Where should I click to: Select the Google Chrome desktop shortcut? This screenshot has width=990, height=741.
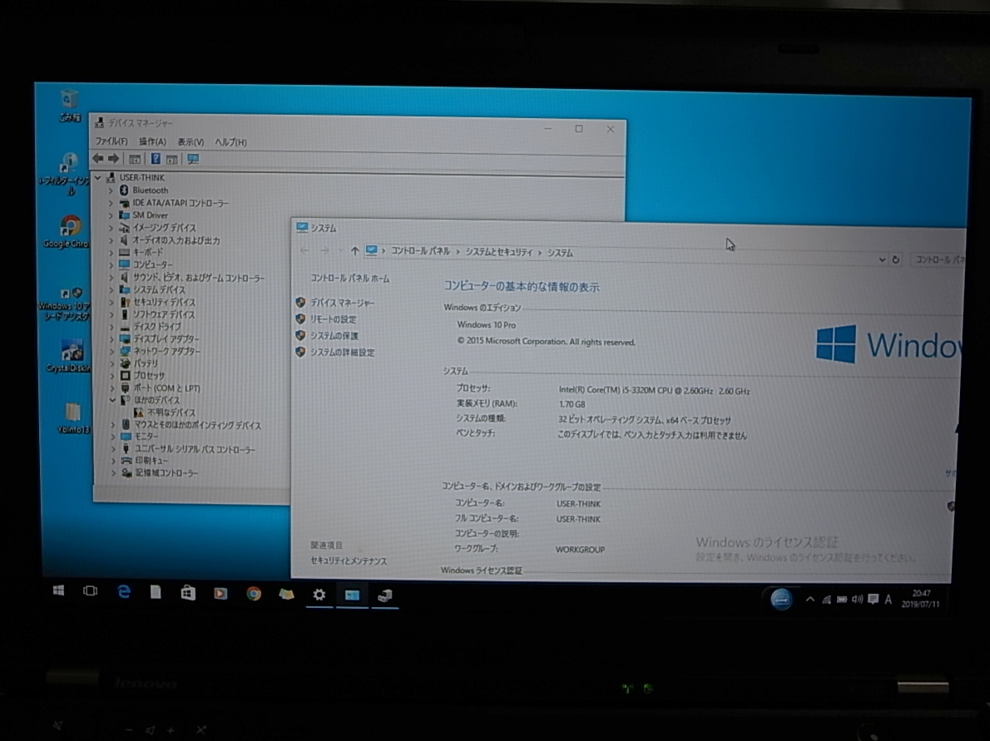pyautogui.click(x=69, y=232)
